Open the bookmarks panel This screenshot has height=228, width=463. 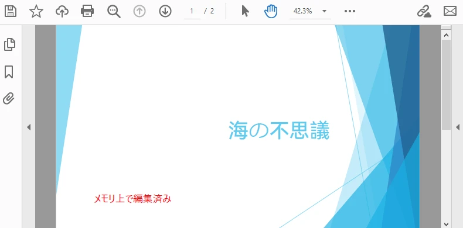9,72
